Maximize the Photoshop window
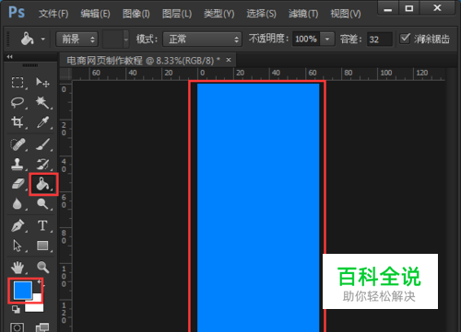Image resolution: width=461 pixels, height=332 pixels. coord(409,8)
